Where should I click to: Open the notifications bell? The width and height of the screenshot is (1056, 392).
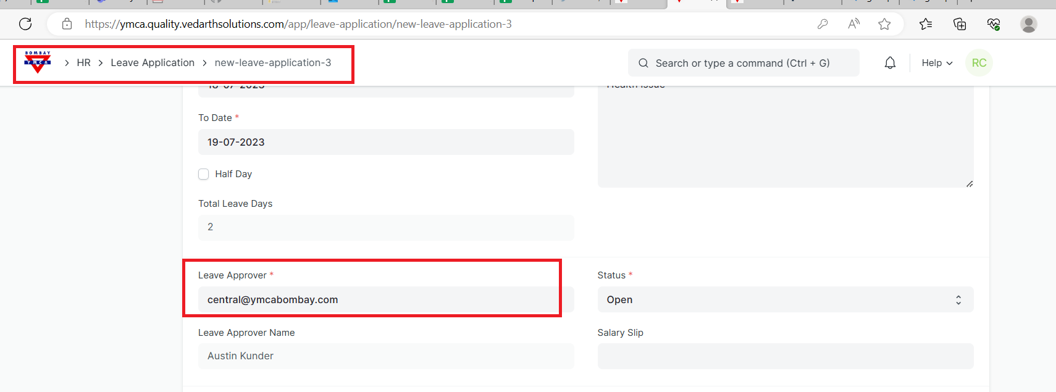[890, 63]
